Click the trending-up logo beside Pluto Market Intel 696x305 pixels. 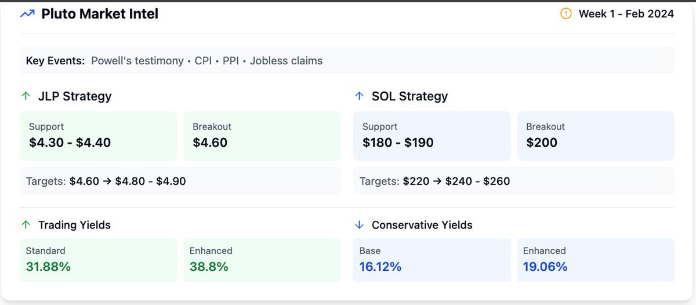tap(27, 14)
